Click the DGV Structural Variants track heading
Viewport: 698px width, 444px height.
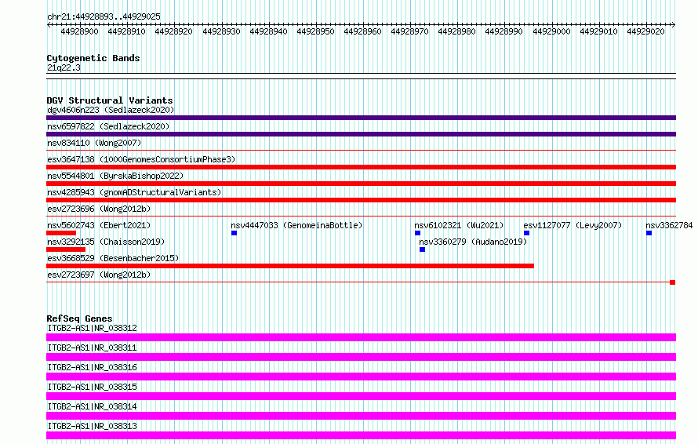(x=110, y=100)
